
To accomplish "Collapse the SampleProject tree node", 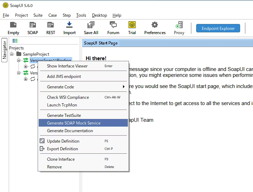I will coord(12,54).
